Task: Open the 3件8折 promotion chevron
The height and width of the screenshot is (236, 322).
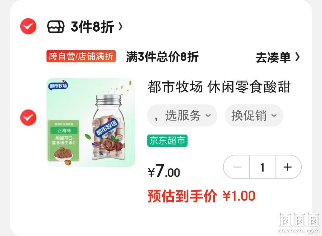Action: 121,27
